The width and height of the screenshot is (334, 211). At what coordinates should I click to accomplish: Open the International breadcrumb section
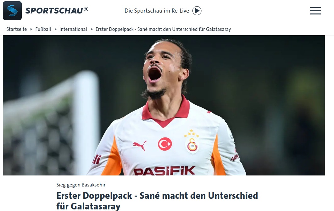tap(73, 29)
